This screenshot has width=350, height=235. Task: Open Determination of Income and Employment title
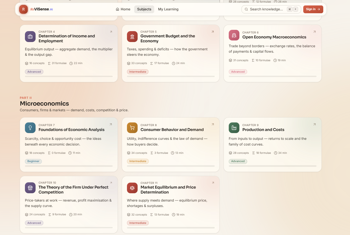click(67, 38)
